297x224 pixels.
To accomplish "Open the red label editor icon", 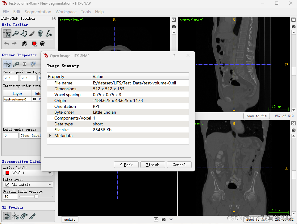I will point(35,44).
